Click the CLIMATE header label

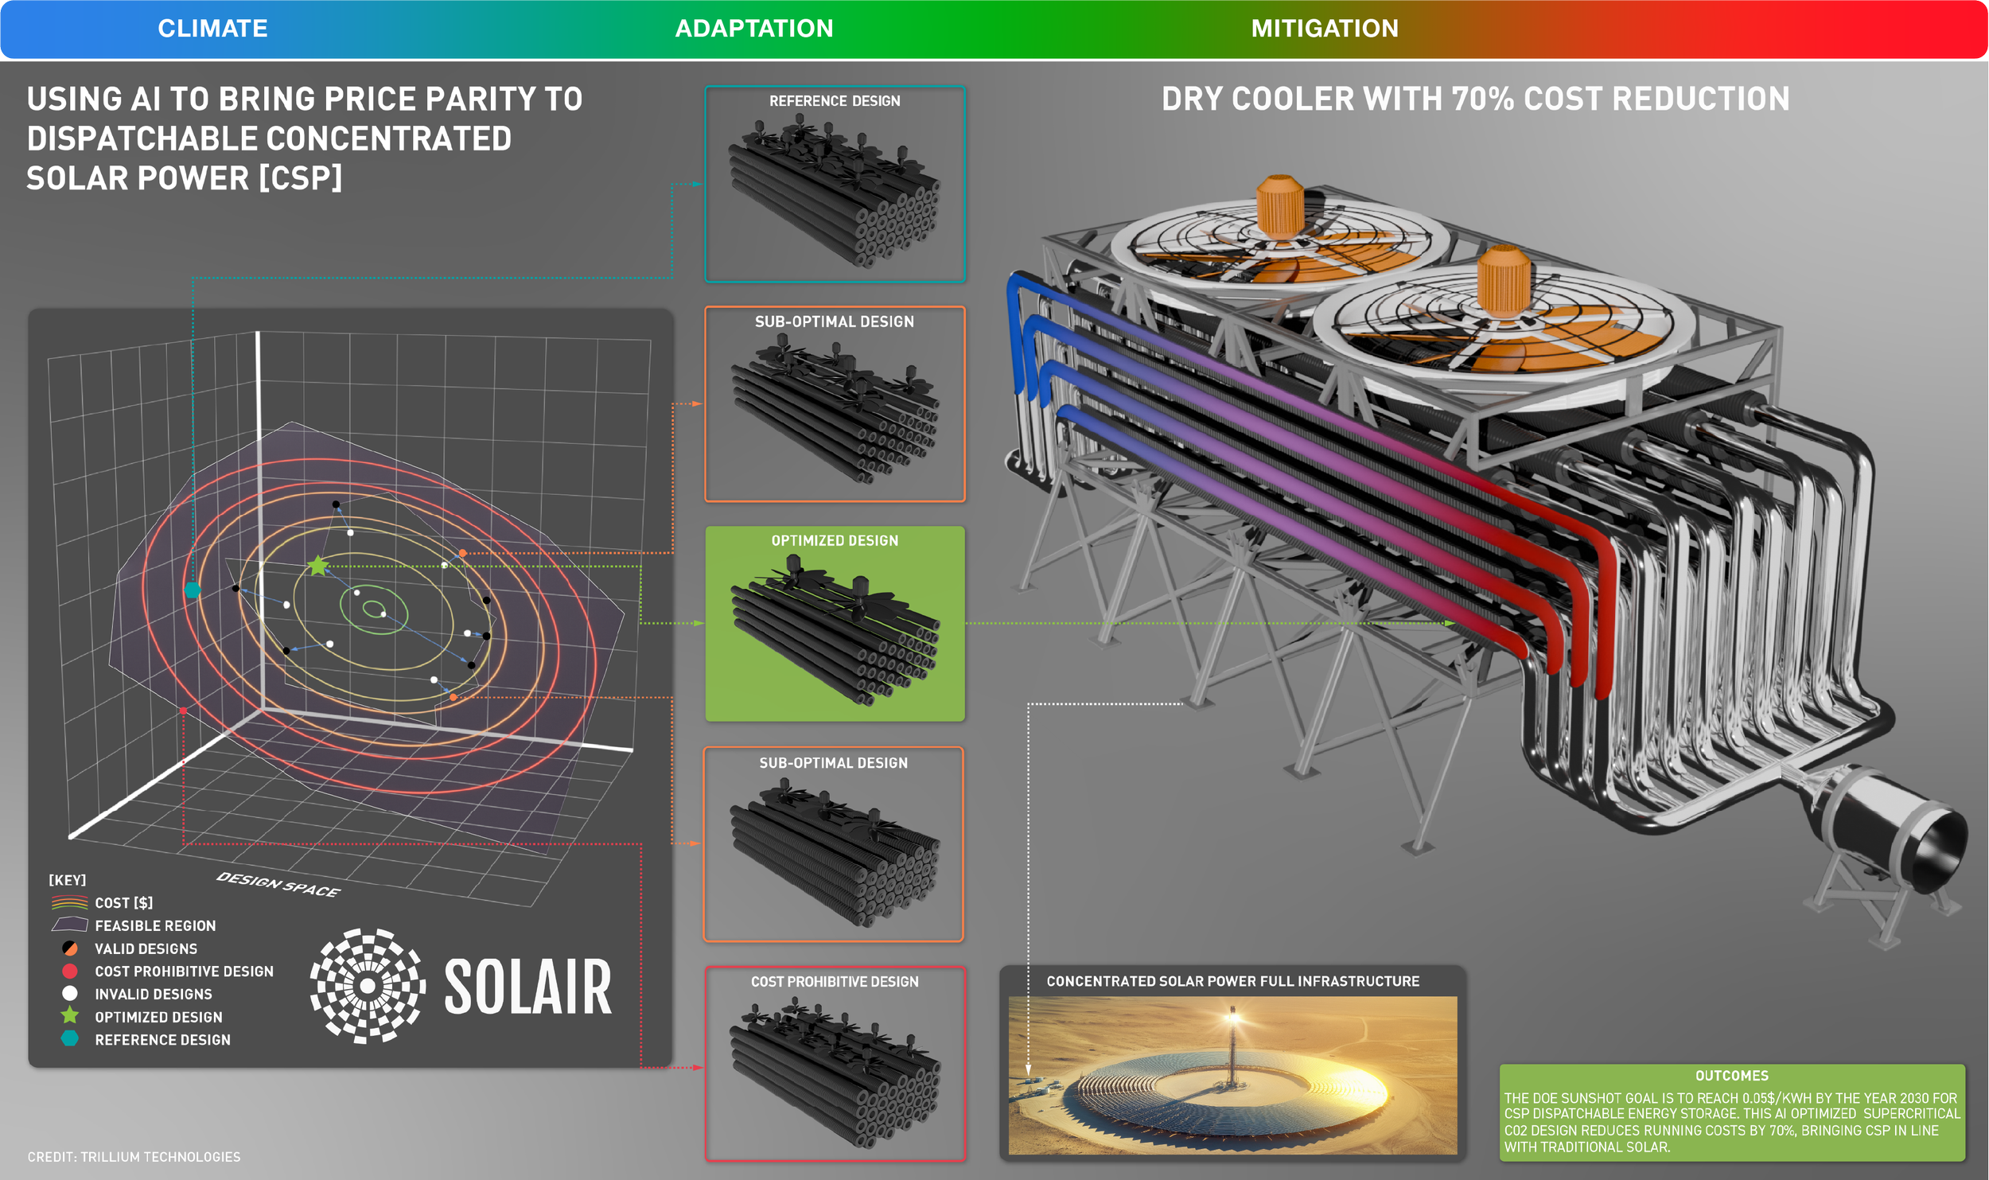pyautogui.click(x=212, y=29)
